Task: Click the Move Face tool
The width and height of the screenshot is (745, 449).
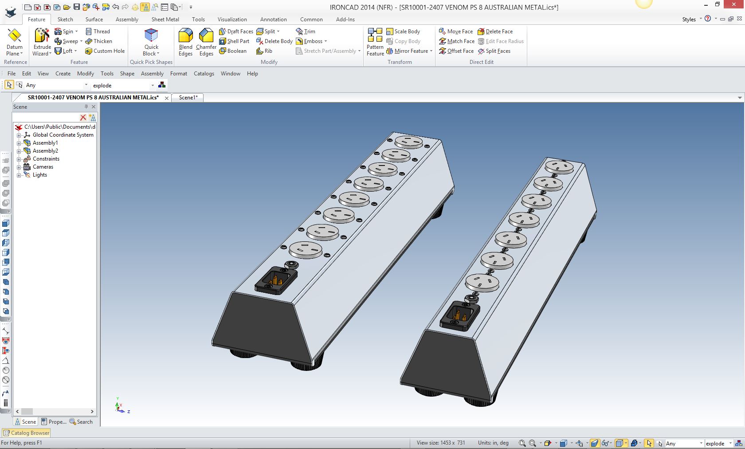Action: tap(456, 32)
